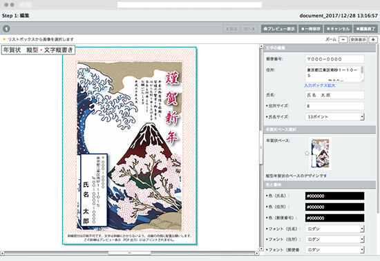380x261 pixels.
Task: Click the browser address bar
Action: tap(189, 5)
